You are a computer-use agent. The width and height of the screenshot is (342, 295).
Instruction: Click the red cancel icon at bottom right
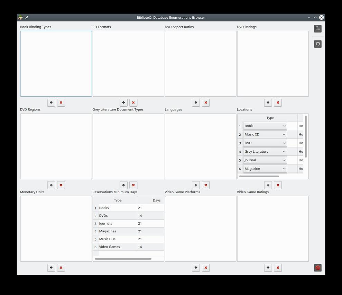tap(318, 268)
